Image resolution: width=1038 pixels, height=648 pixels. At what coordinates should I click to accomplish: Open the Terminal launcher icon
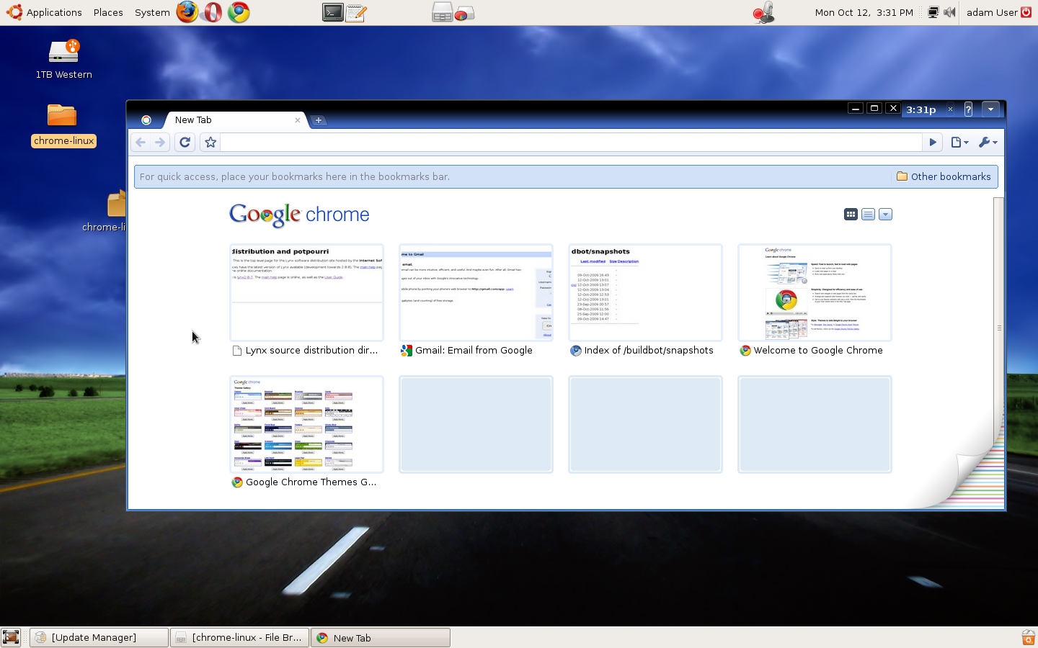[x=332, y=12]
